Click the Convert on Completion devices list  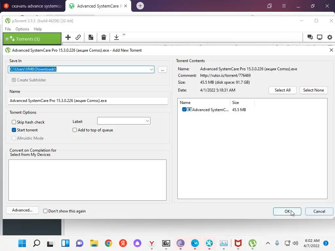87,180
